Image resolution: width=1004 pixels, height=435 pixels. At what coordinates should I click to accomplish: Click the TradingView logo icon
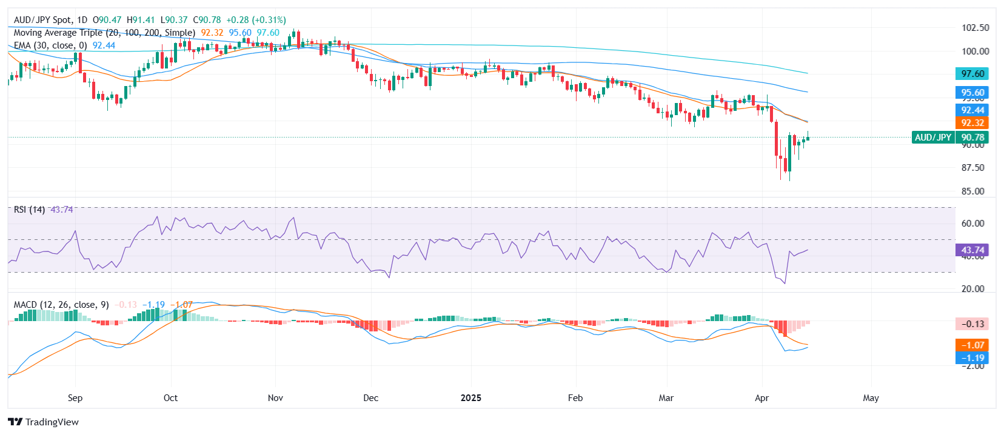pyautogui.click(x=15, y=422)
